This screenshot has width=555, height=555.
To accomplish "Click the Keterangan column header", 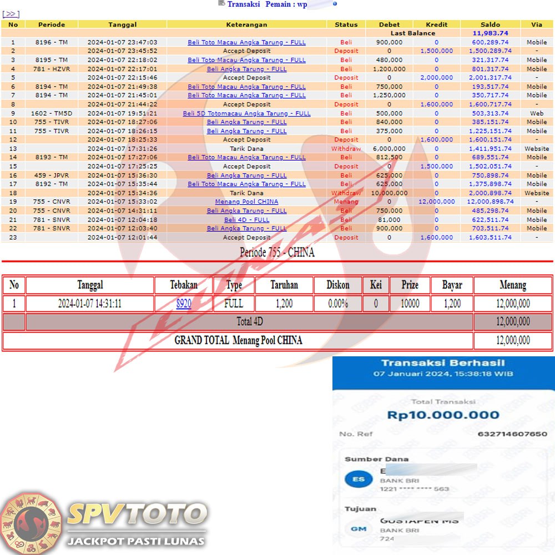I will click(246, 24).
